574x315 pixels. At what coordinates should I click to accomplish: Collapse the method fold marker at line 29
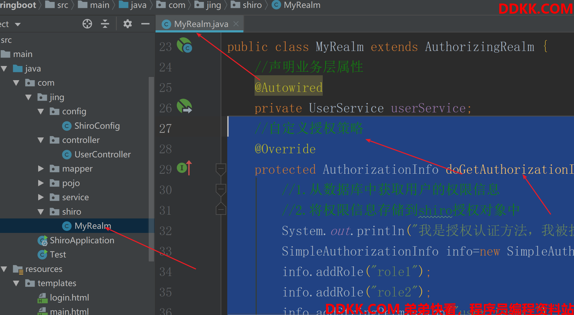(221, 169)
